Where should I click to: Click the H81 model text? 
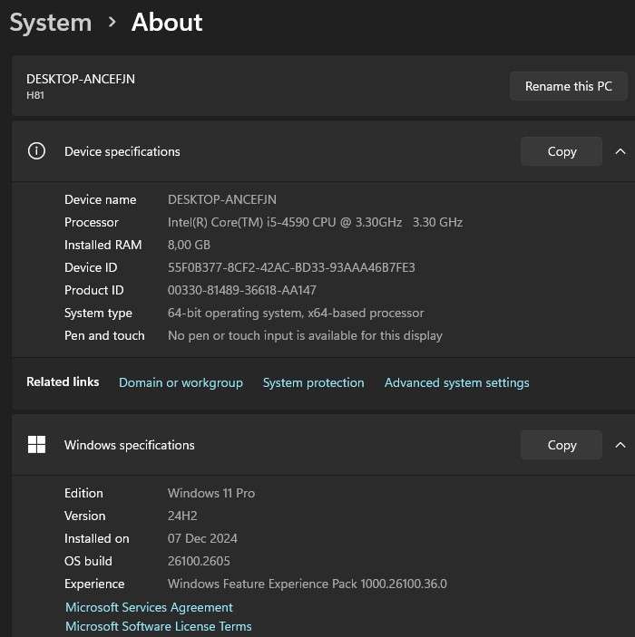click(35, 95)
